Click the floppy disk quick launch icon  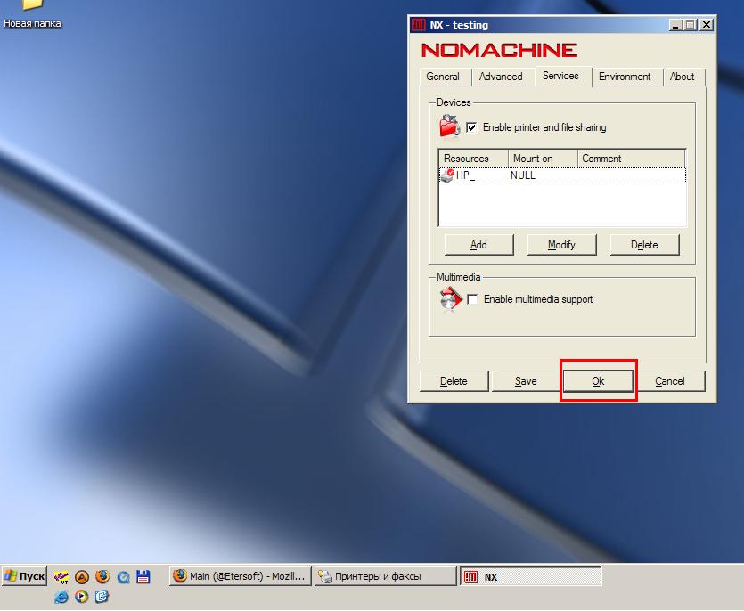143,577
